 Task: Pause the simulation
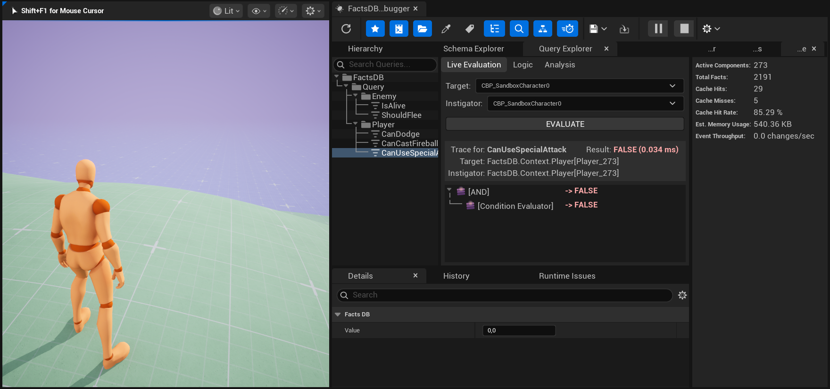point(658,29)
